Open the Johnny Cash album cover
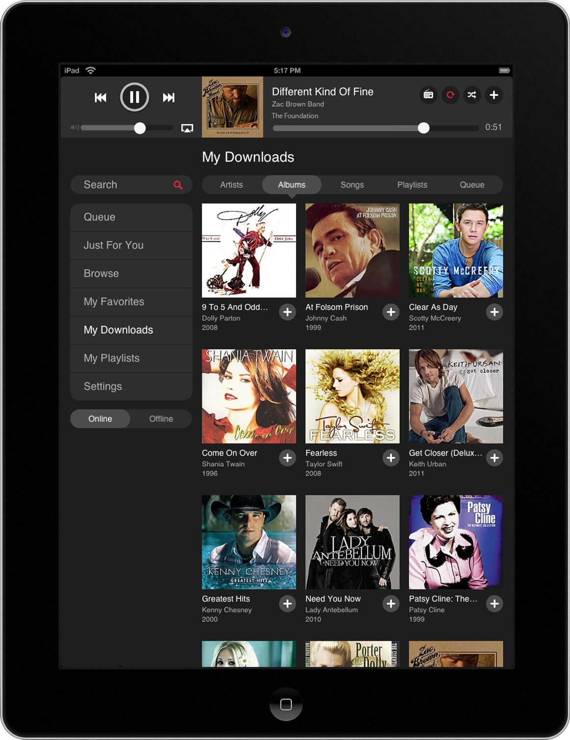Image resolution: width=570 pixels, height=740 pixels. coord(352,250)
